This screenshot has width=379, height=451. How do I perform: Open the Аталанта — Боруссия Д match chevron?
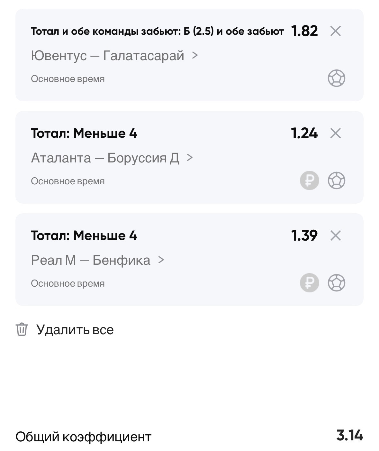[x=190, y=158]
